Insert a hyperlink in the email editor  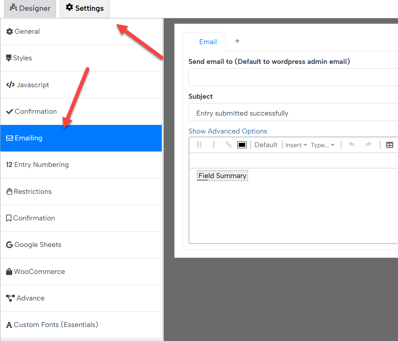(228, 145)
